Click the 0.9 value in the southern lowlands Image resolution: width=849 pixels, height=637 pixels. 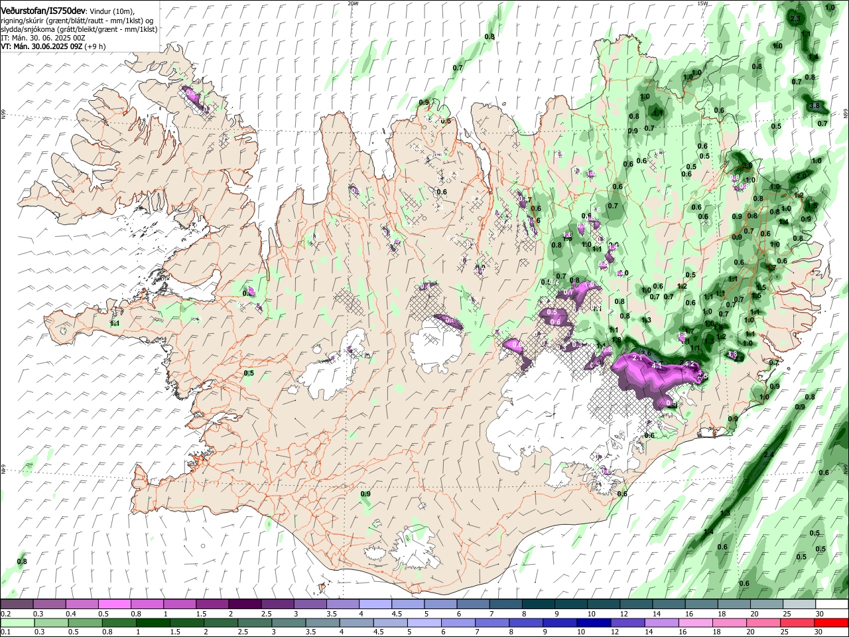[365, 494]
